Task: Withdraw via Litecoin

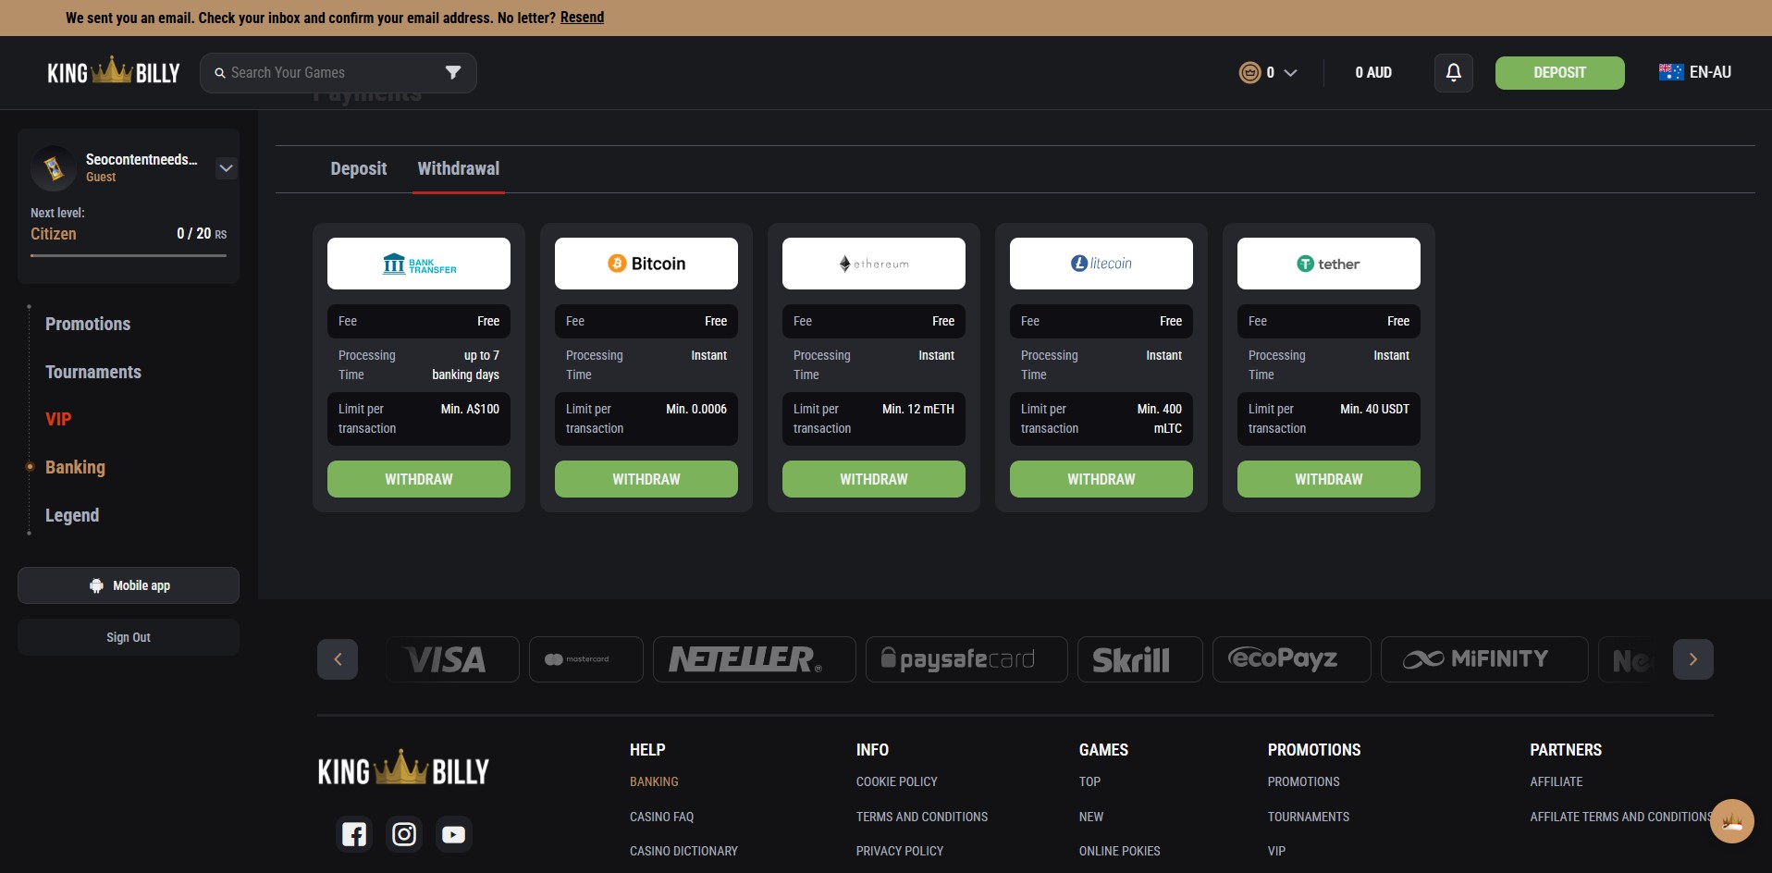Action: point(1101,479)
